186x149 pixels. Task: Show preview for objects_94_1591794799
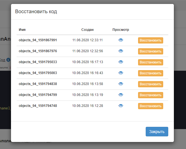tap(121, 95)
